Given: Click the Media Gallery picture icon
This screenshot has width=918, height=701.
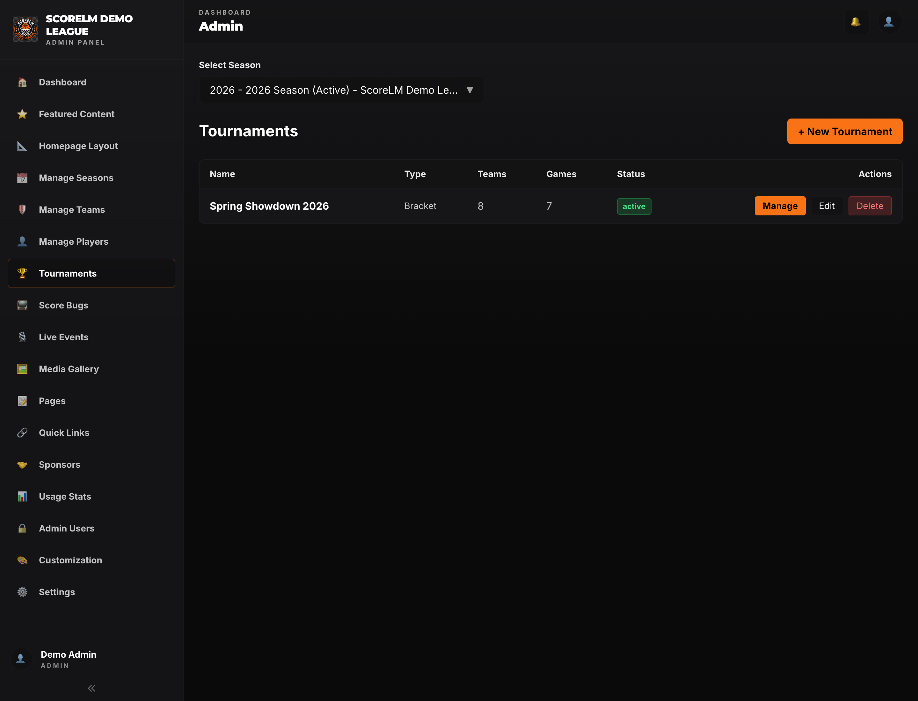Looking at the screenshot, I should (x=22, y=369).
